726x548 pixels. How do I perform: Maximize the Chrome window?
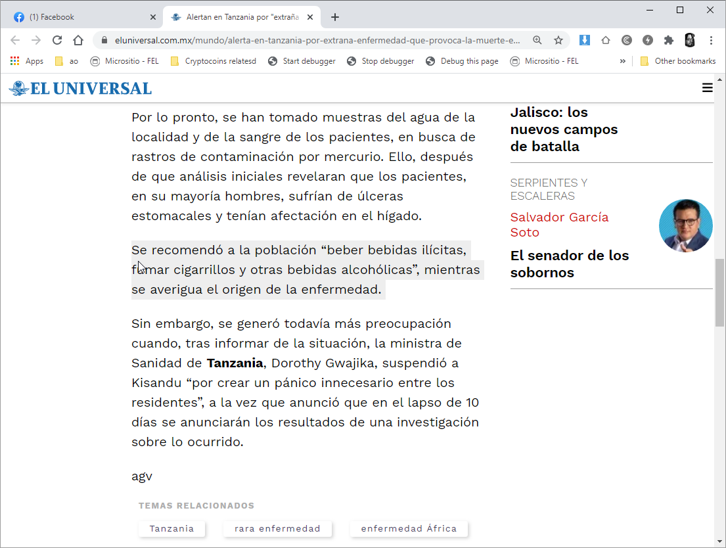680,10
